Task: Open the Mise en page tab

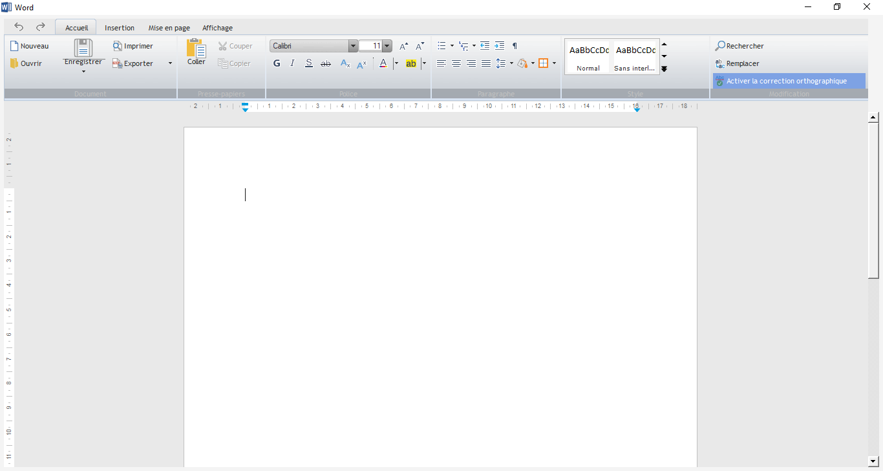Action: point(169,28)
